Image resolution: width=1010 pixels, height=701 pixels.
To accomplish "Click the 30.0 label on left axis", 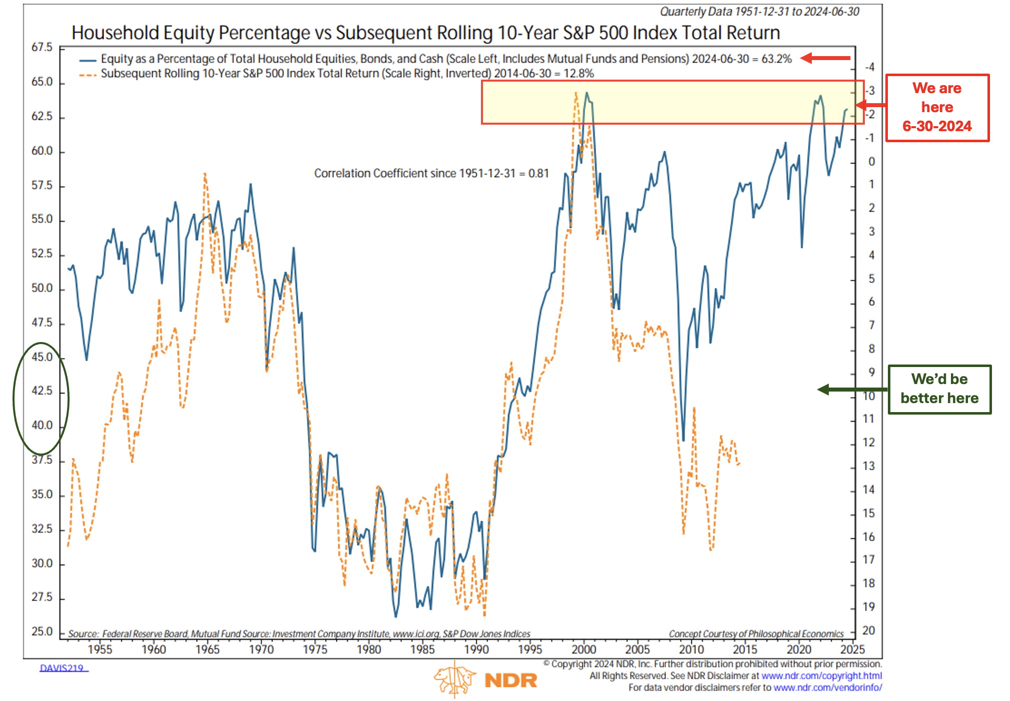I will pyautogui.click(x=42, y=564).
